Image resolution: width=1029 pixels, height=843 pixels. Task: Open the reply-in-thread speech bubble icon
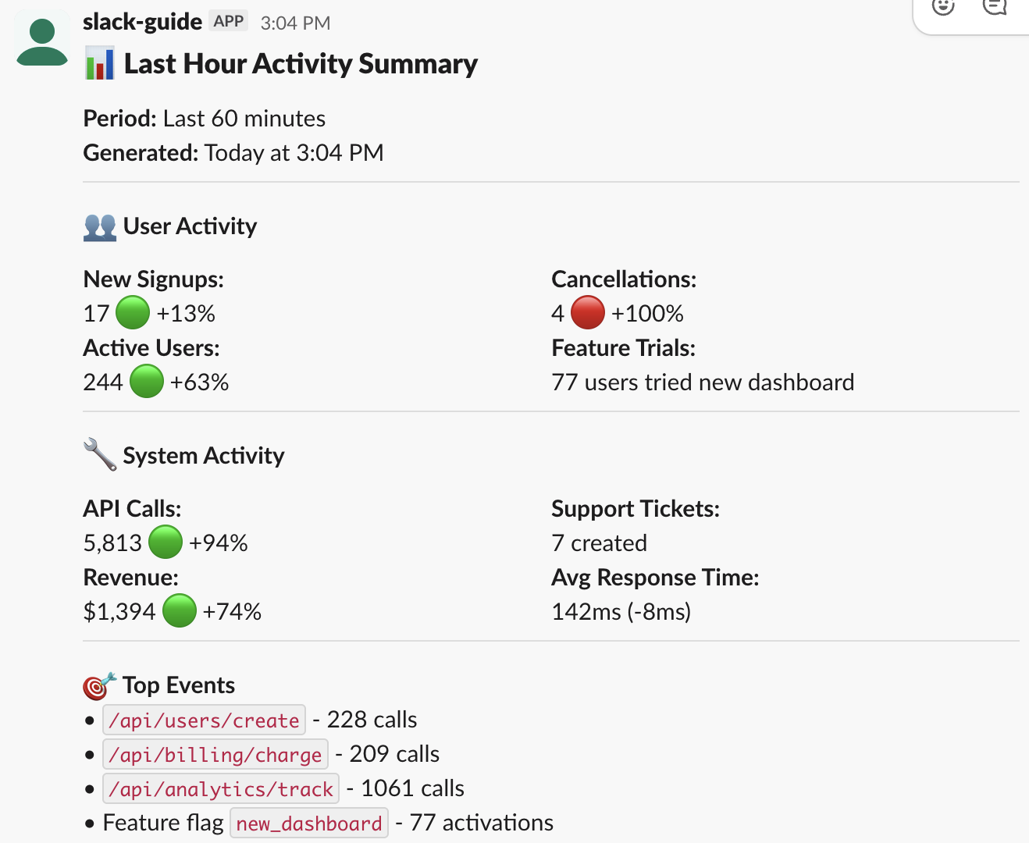click(997, 8)
